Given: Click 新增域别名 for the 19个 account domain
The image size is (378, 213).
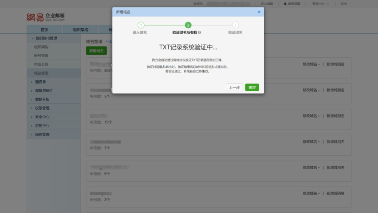Looking at the screenshot, I should tap(335, 116).
